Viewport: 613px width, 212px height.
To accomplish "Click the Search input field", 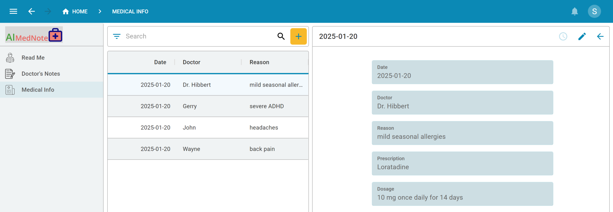I will click(x=198, y=36).
